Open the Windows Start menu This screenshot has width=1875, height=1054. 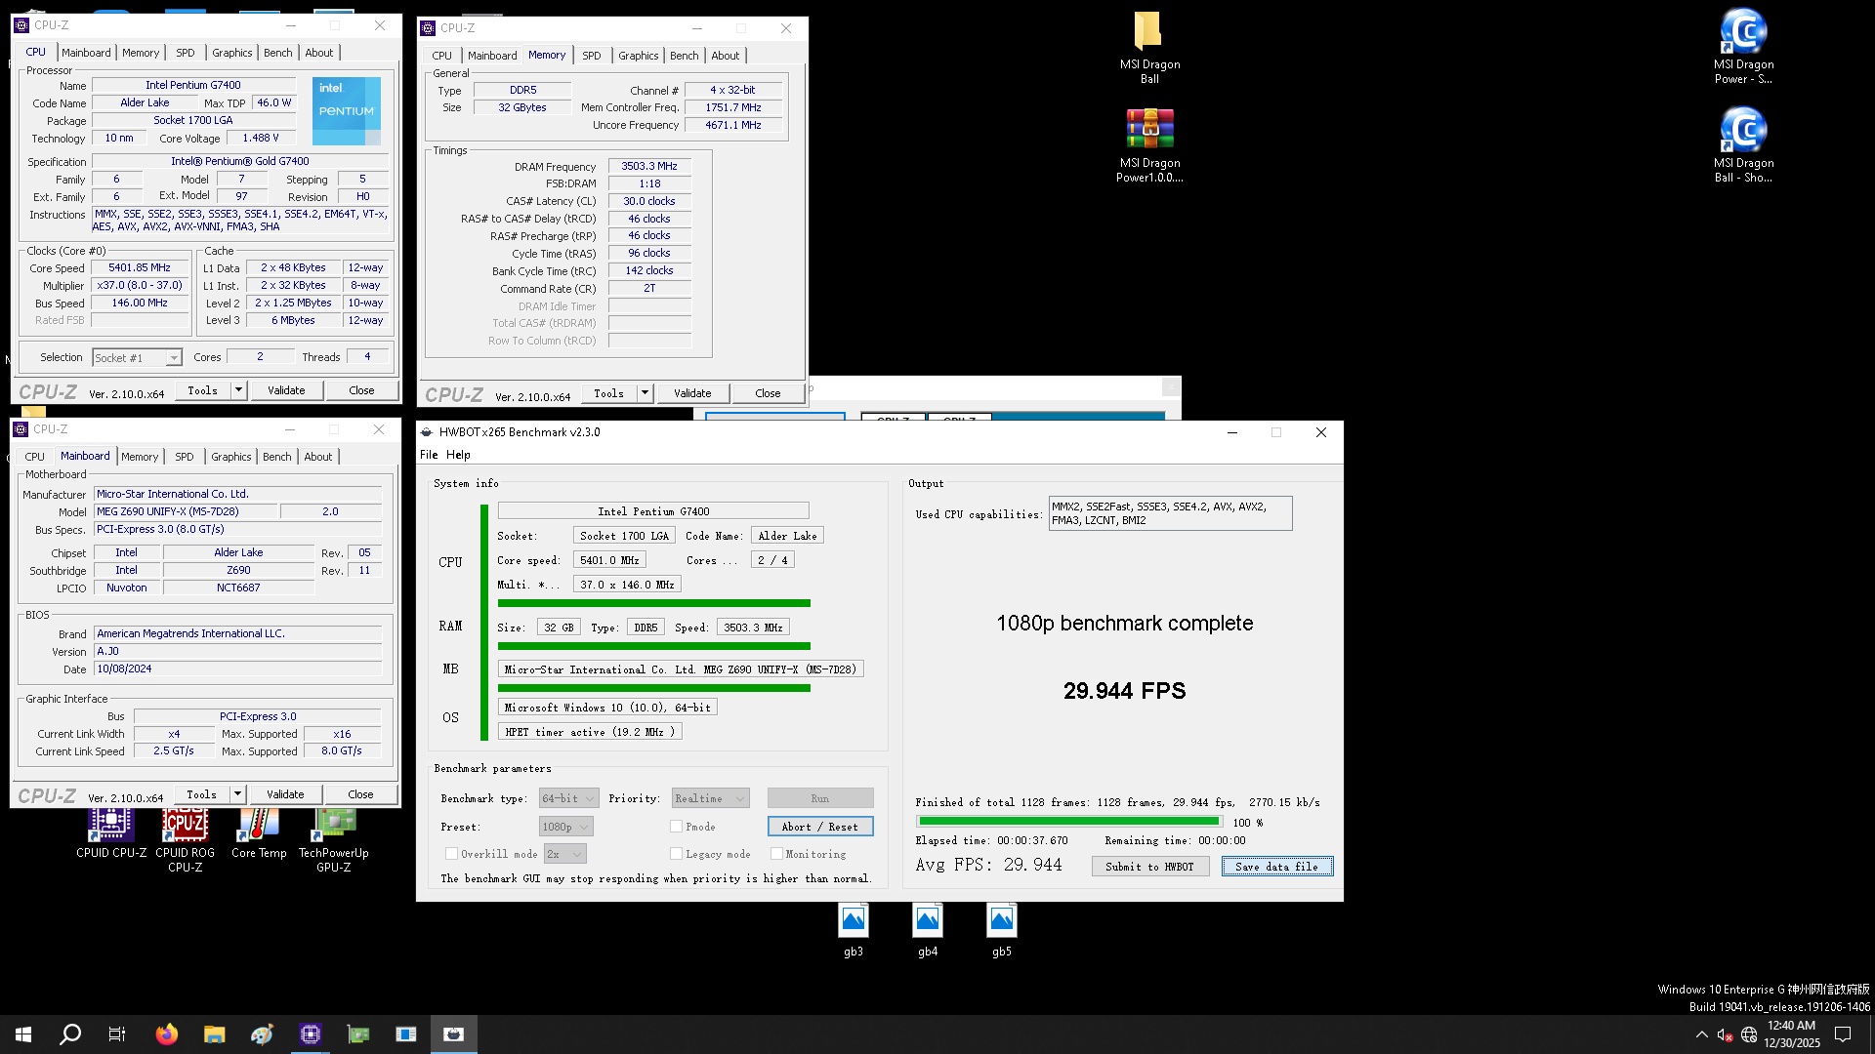pyautogui.click(x=23, y=1034)
